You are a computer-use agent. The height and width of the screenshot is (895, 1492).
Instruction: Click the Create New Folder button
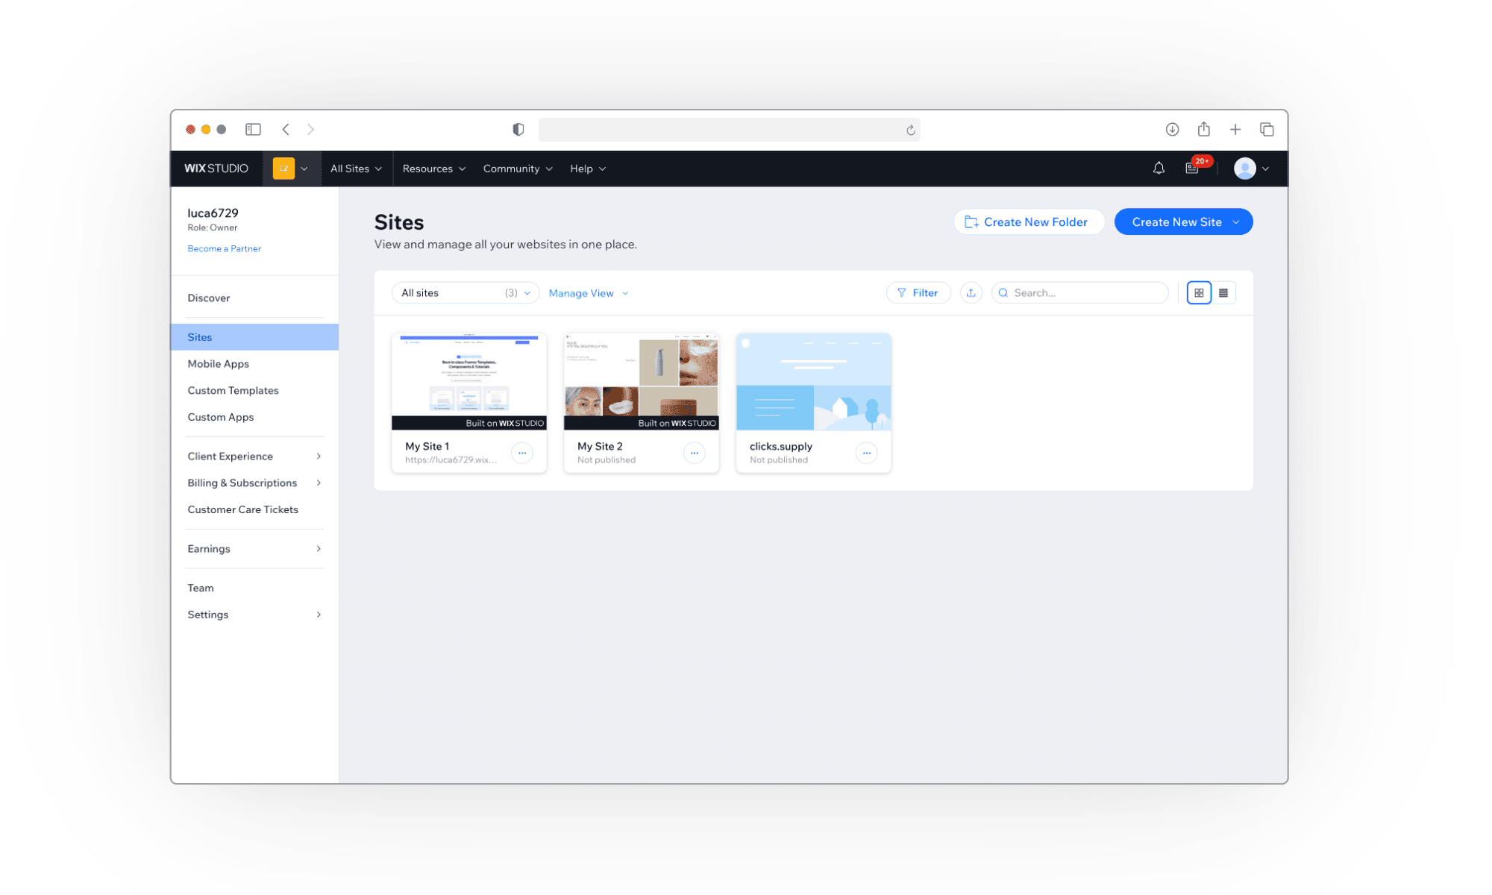(1028, 222)
